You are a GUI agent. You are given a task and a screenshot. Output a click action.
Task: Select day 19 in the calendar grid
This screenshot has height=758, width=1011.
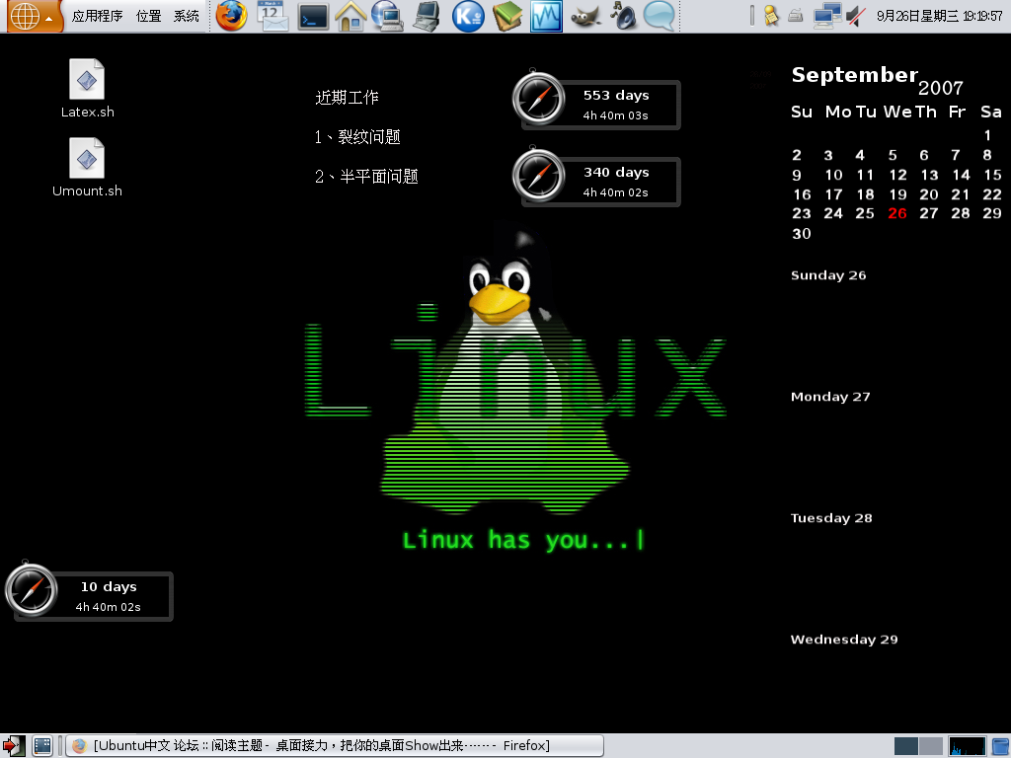tap(897, 194)
